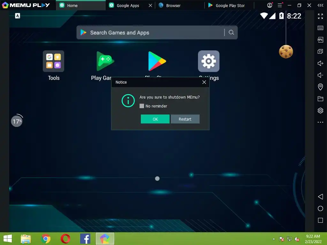Confirm shutdown with OK button
The height and width of the screenshot is (245, 327).
155,119
